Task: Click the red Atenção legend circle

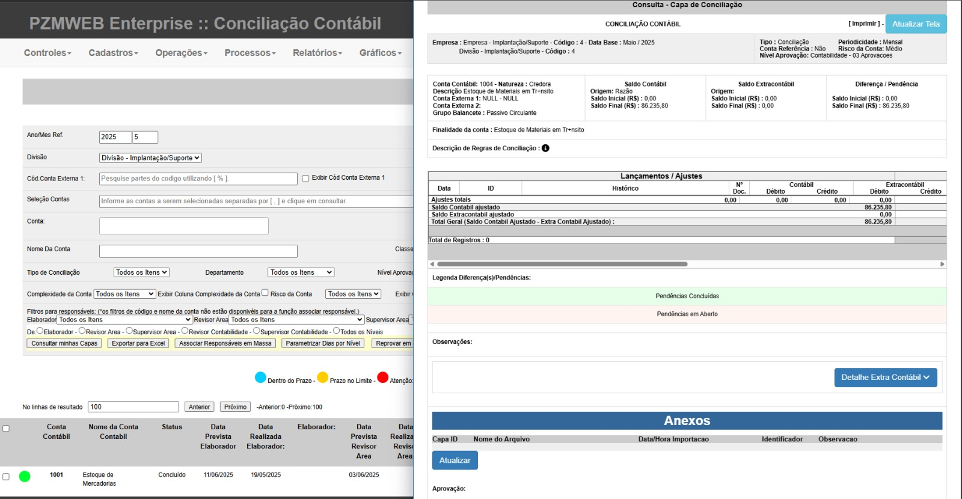Action: coord(382,378)
